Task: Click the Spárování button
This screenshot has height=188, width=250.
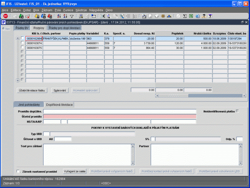Action: pyautogui.click(x=60, y=90)
